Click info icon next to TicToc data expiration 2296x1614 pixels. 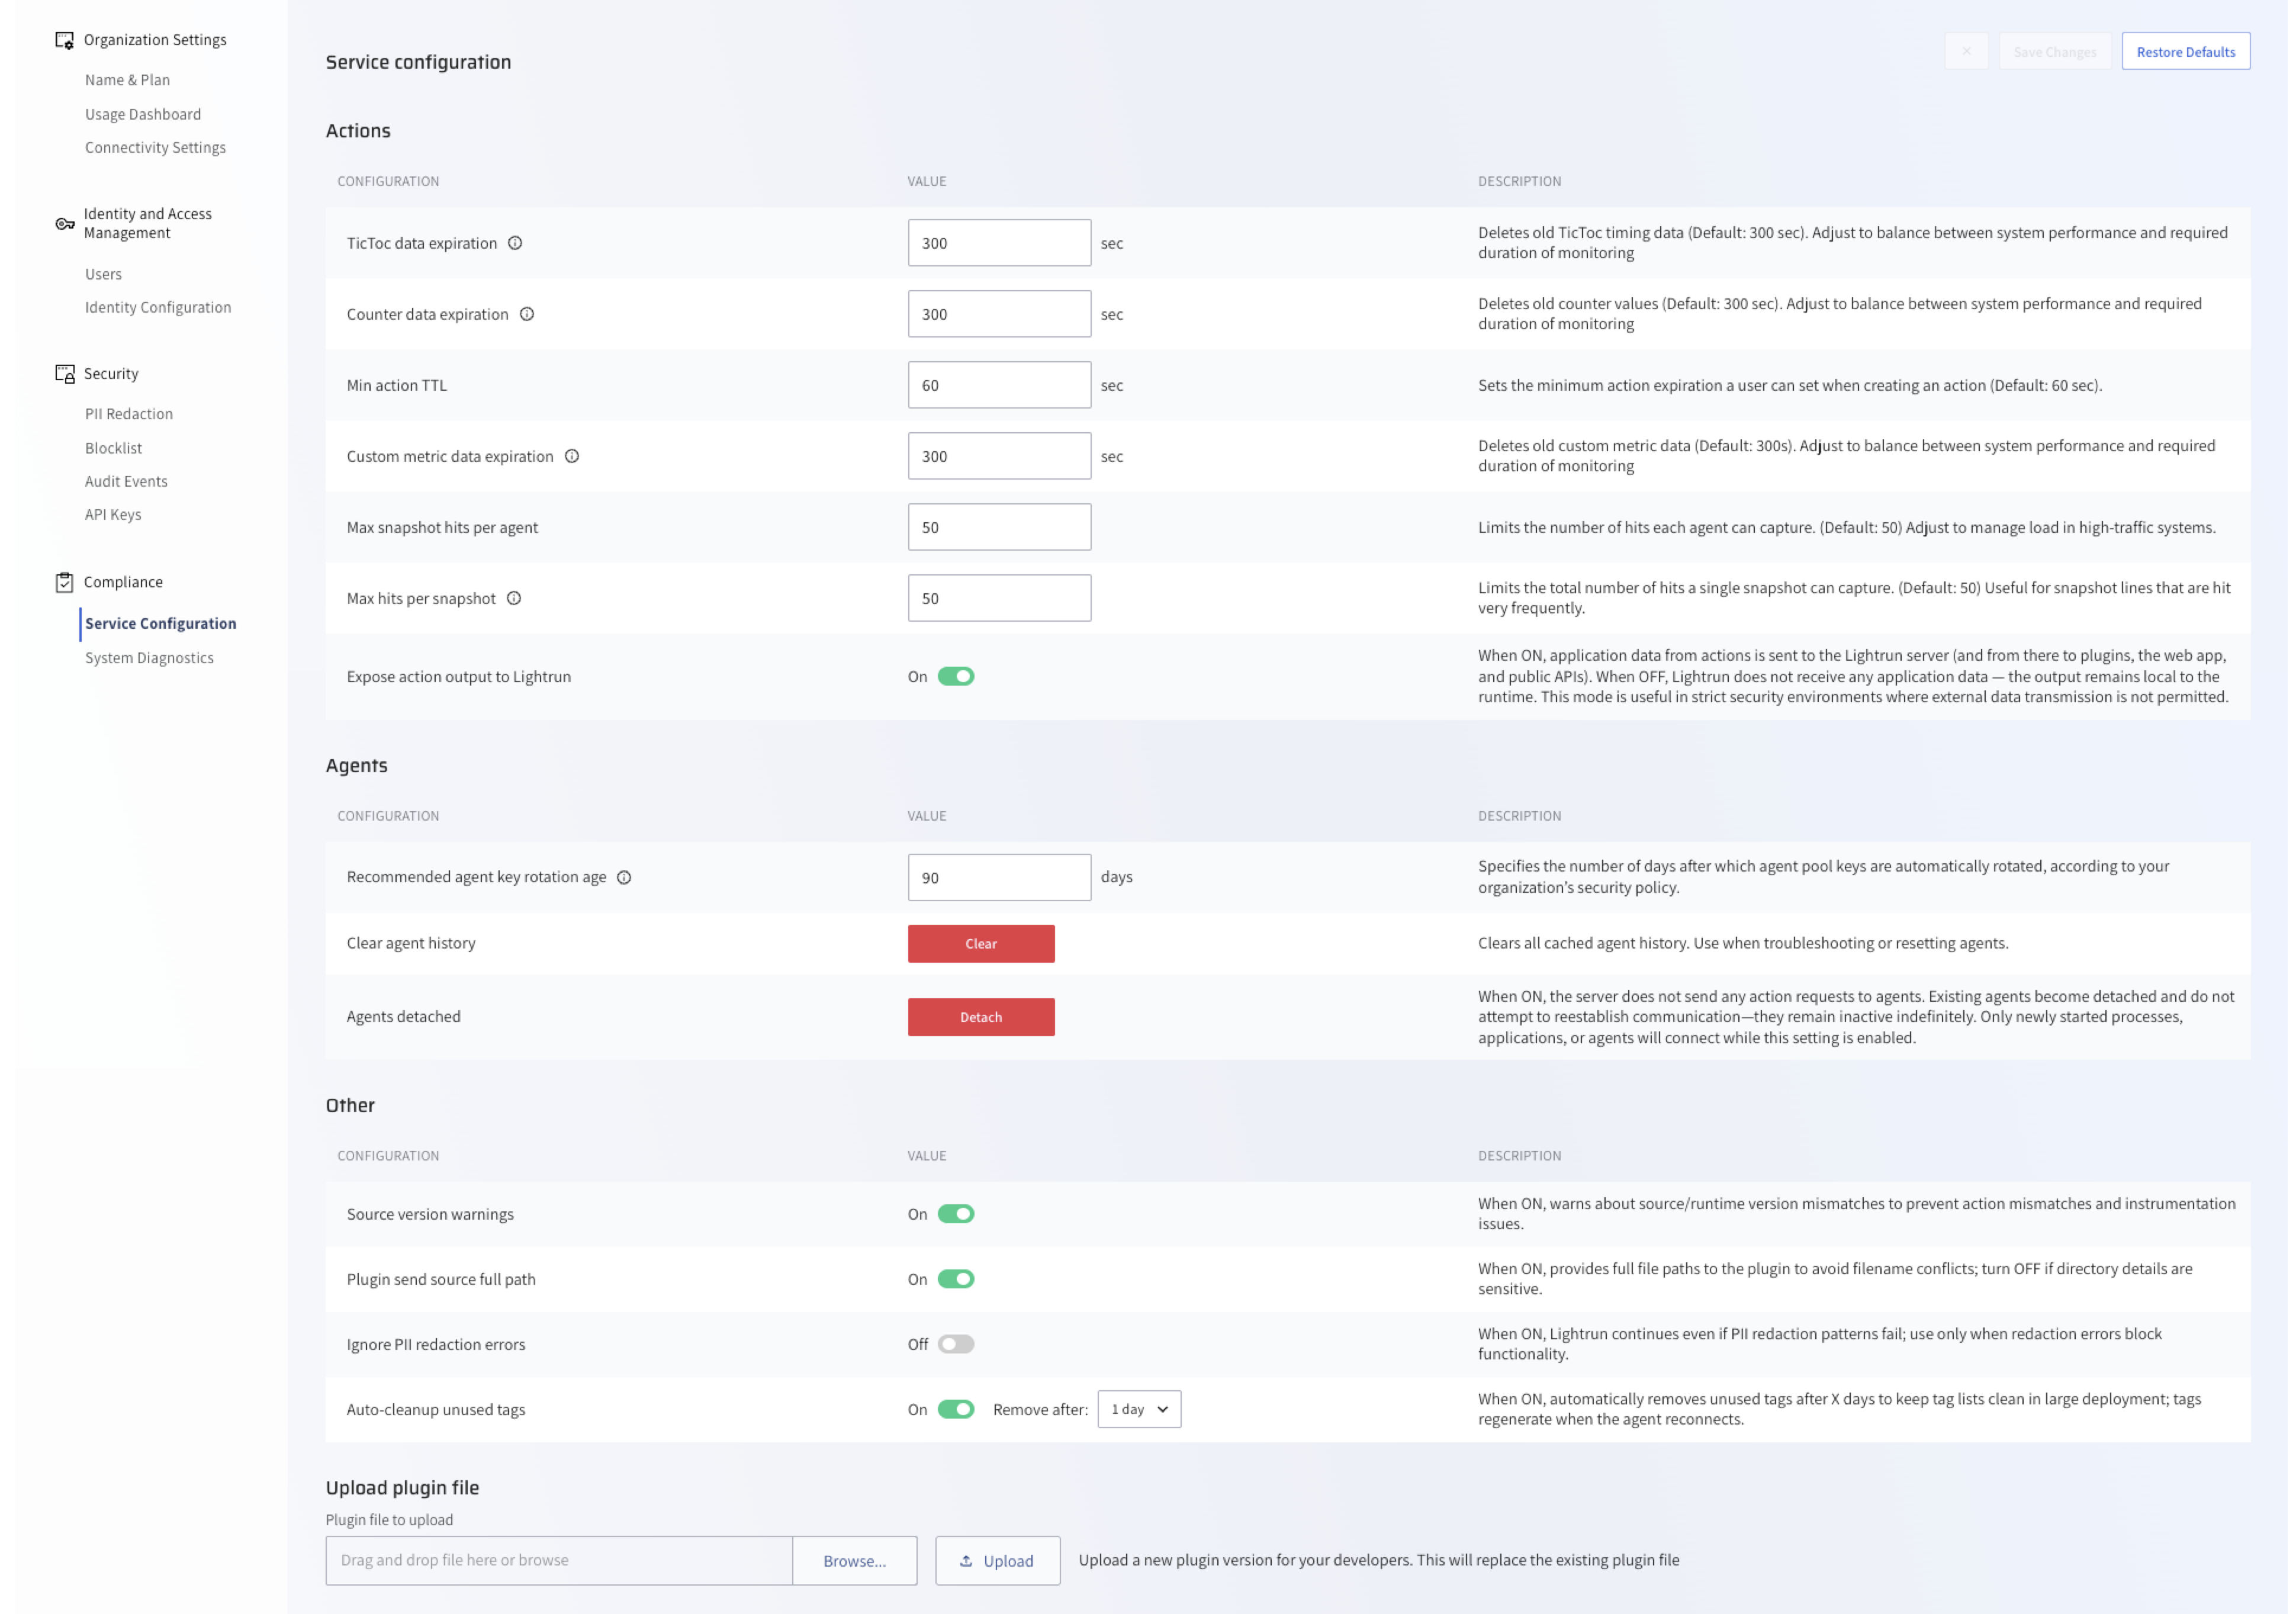[516, 243]
